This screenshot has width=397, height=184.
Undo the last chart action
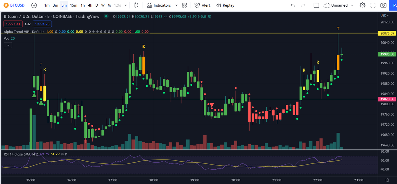click(x=292, y=5)
